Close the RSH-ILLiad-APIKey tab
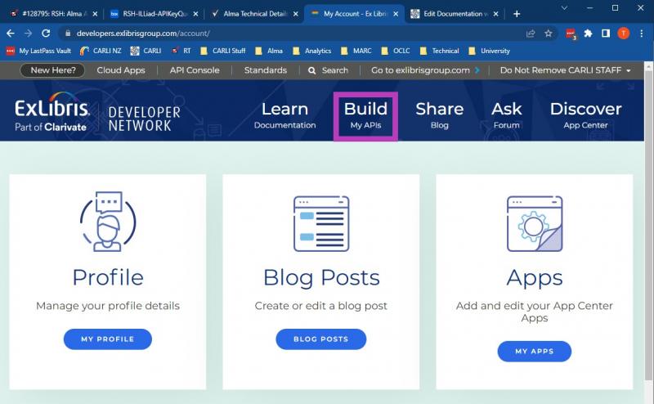The height and width of the screenshot is (404, 654). (195, 14)
